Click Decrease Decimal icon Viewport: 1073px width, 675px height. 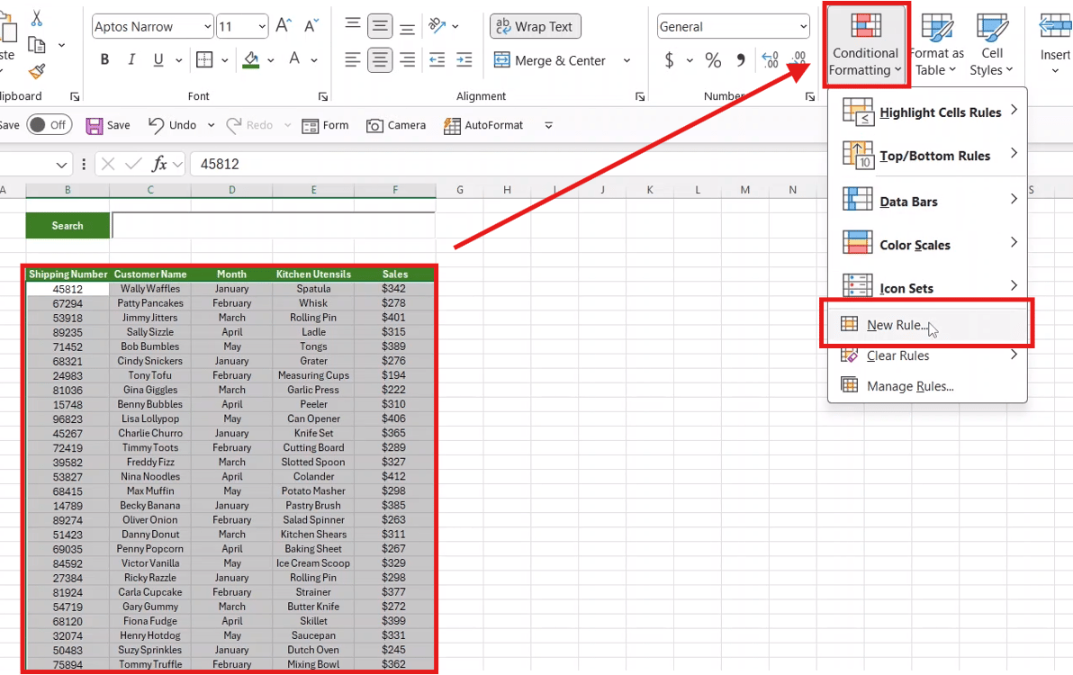point(798,60)
